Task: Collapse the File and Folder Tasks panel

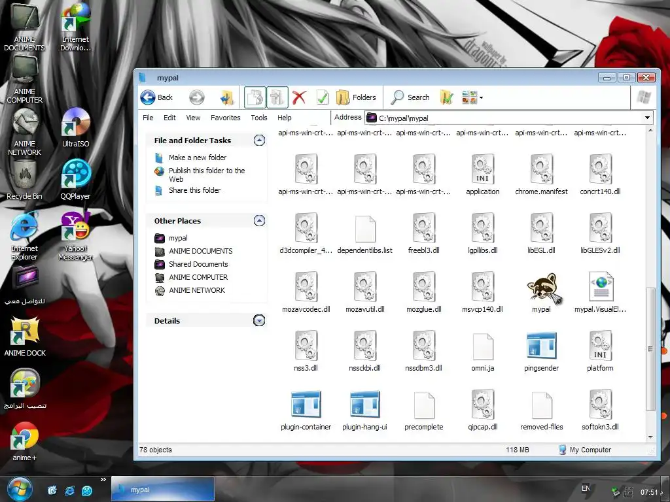Action: (x=259, y=140)
